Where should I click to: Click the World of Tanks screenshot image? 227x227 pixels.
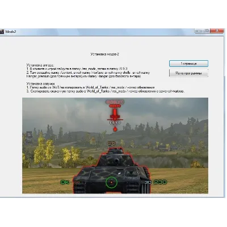(x=115, y=146)
